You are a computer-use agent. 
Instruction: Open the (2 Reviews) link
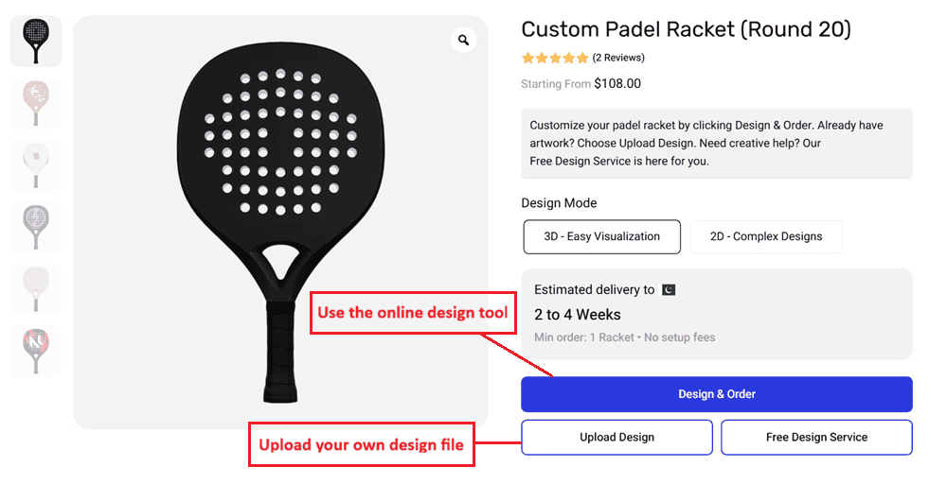(x=618, y=59)
